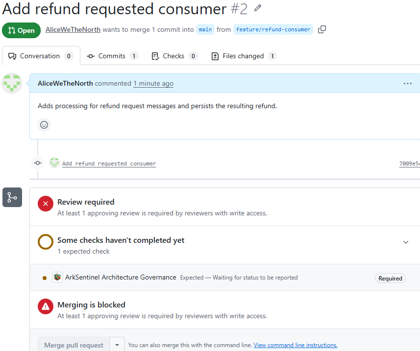This screenshot has width=420, height=351.
Task: Open the Files changed tab
Action: pos(244,56)
